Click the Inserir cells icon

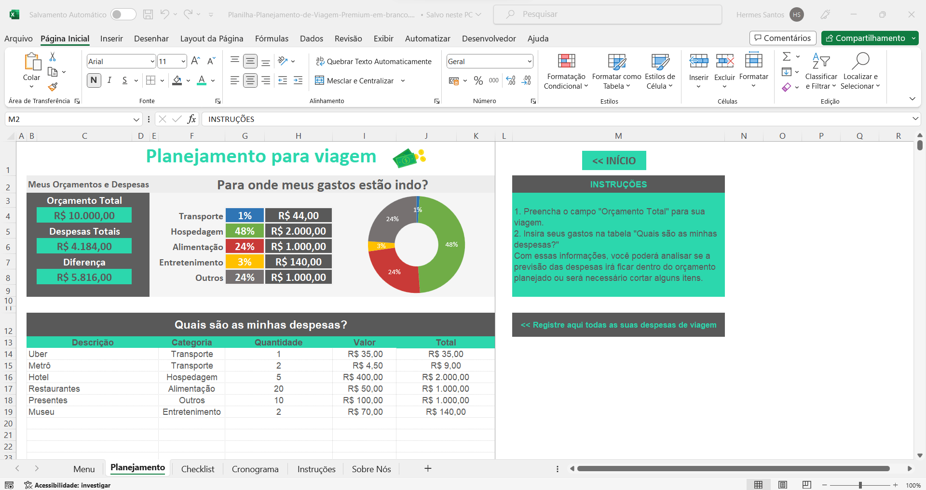click(698, 61)
